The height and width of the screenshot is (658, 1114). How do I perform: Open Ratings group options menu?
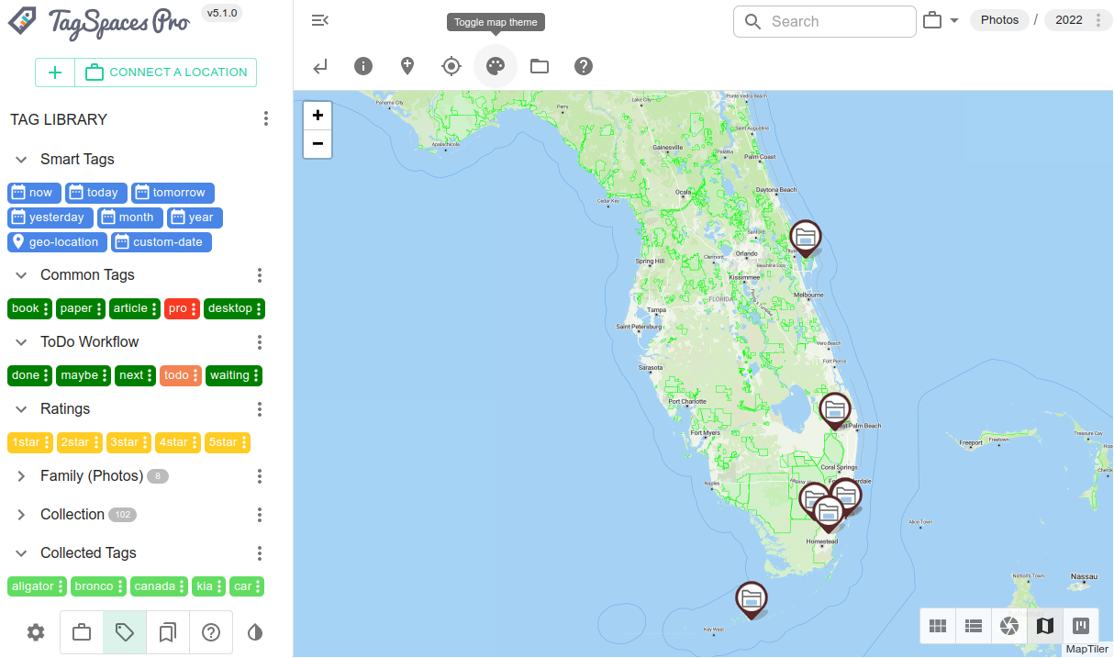click(260, 409)
